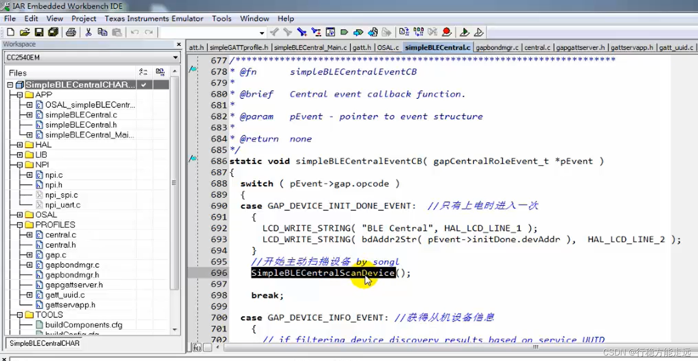This screenshot has width=698, height=361.
Task: Select buildComponents.cfg in the tree
Action: [83, 325]
